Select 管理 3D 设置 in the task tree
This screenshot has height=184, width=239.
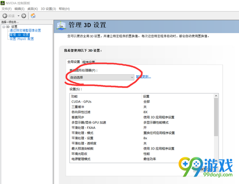click(x=20, y=35)
